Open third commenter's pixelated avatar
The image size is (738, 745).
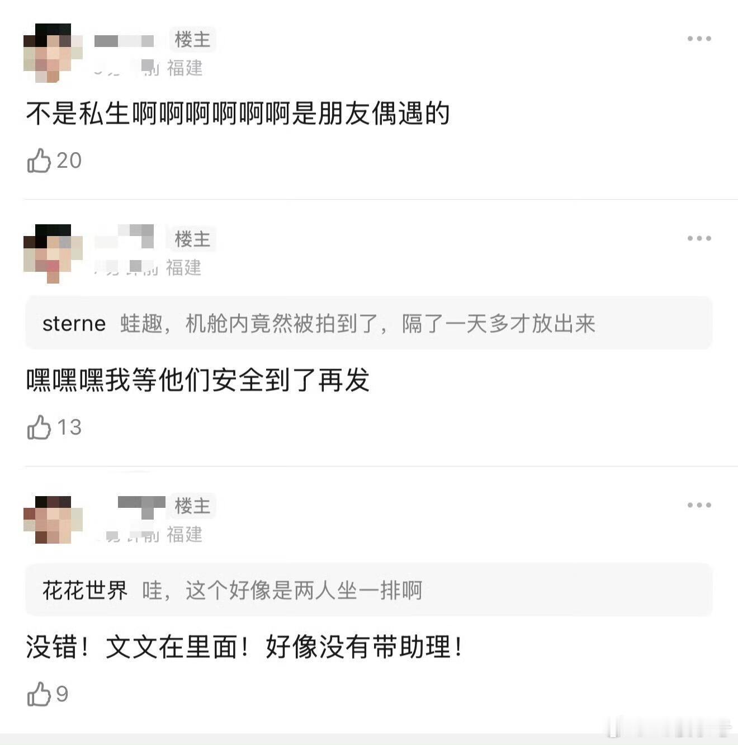click(x=53, y=520)
